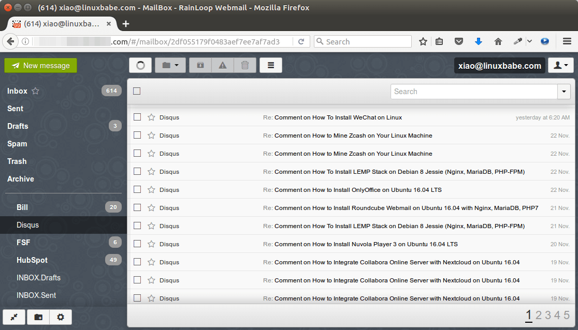The image size is (578, 330).
Task: Toggle the select all messages checkbox
Action: (137, 91)
